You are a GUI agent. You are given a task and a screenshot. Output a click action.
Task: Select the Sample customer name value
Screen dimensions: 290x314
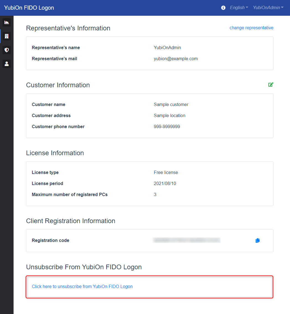[x=171, y=105]
